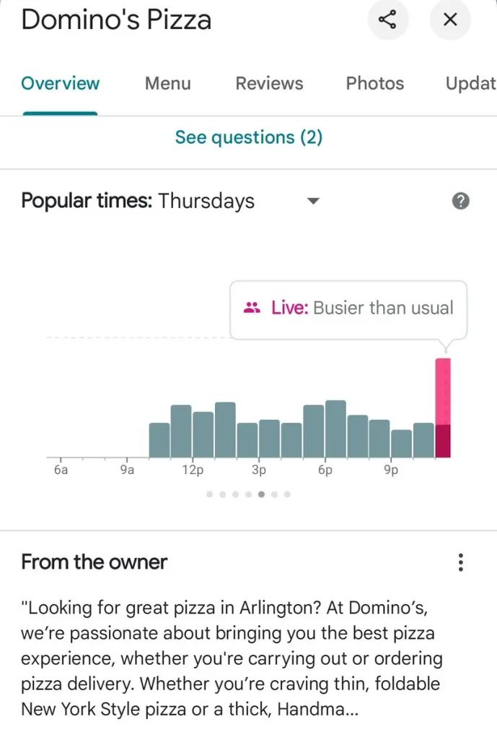Viewport: 497px width, 740px height.
Task: Open See questions (2) link
Action: 248,137
